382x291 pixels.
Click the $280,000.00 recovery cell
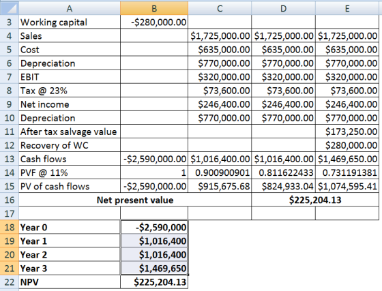(347, 145)
